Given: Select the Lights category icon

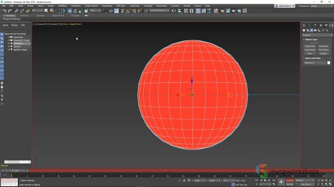Looking at the screenshot, I should pos(312,31).
